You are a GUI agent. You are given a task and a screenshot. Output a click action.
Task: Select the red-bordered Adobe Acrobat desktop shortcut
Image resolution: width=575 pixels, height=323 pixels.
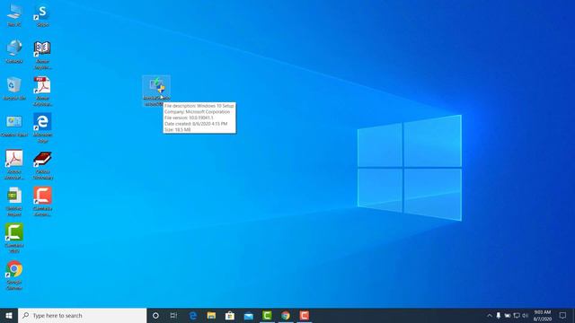tap(14, 165)
